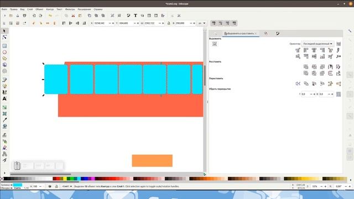Toggle scale rounded corners option
The width and height of the screenshot is (354, 199).
tap(221, 23)
